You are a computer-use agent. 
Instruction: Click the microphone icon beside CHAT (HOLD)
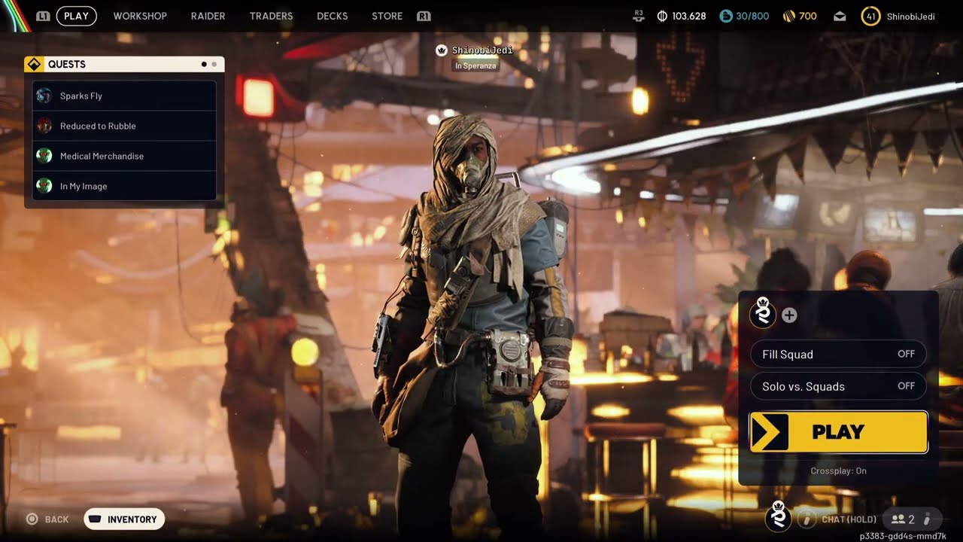click(807, 519)
